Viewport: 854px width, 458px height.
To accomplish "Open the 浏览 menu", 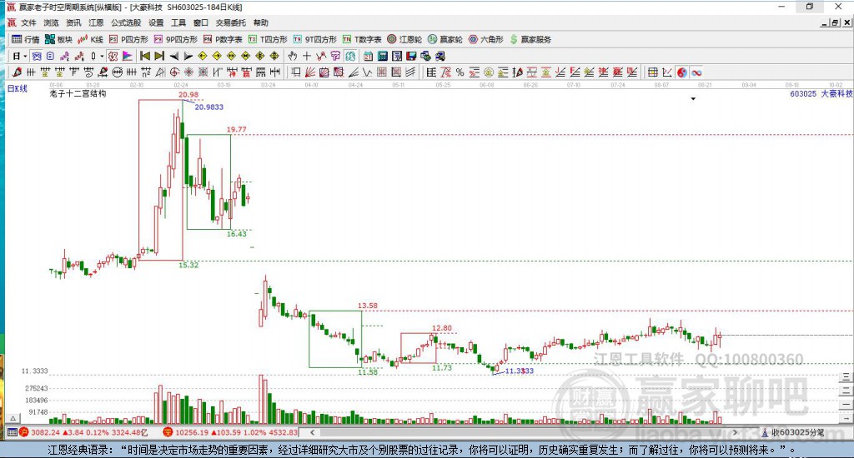I will 51,22.
